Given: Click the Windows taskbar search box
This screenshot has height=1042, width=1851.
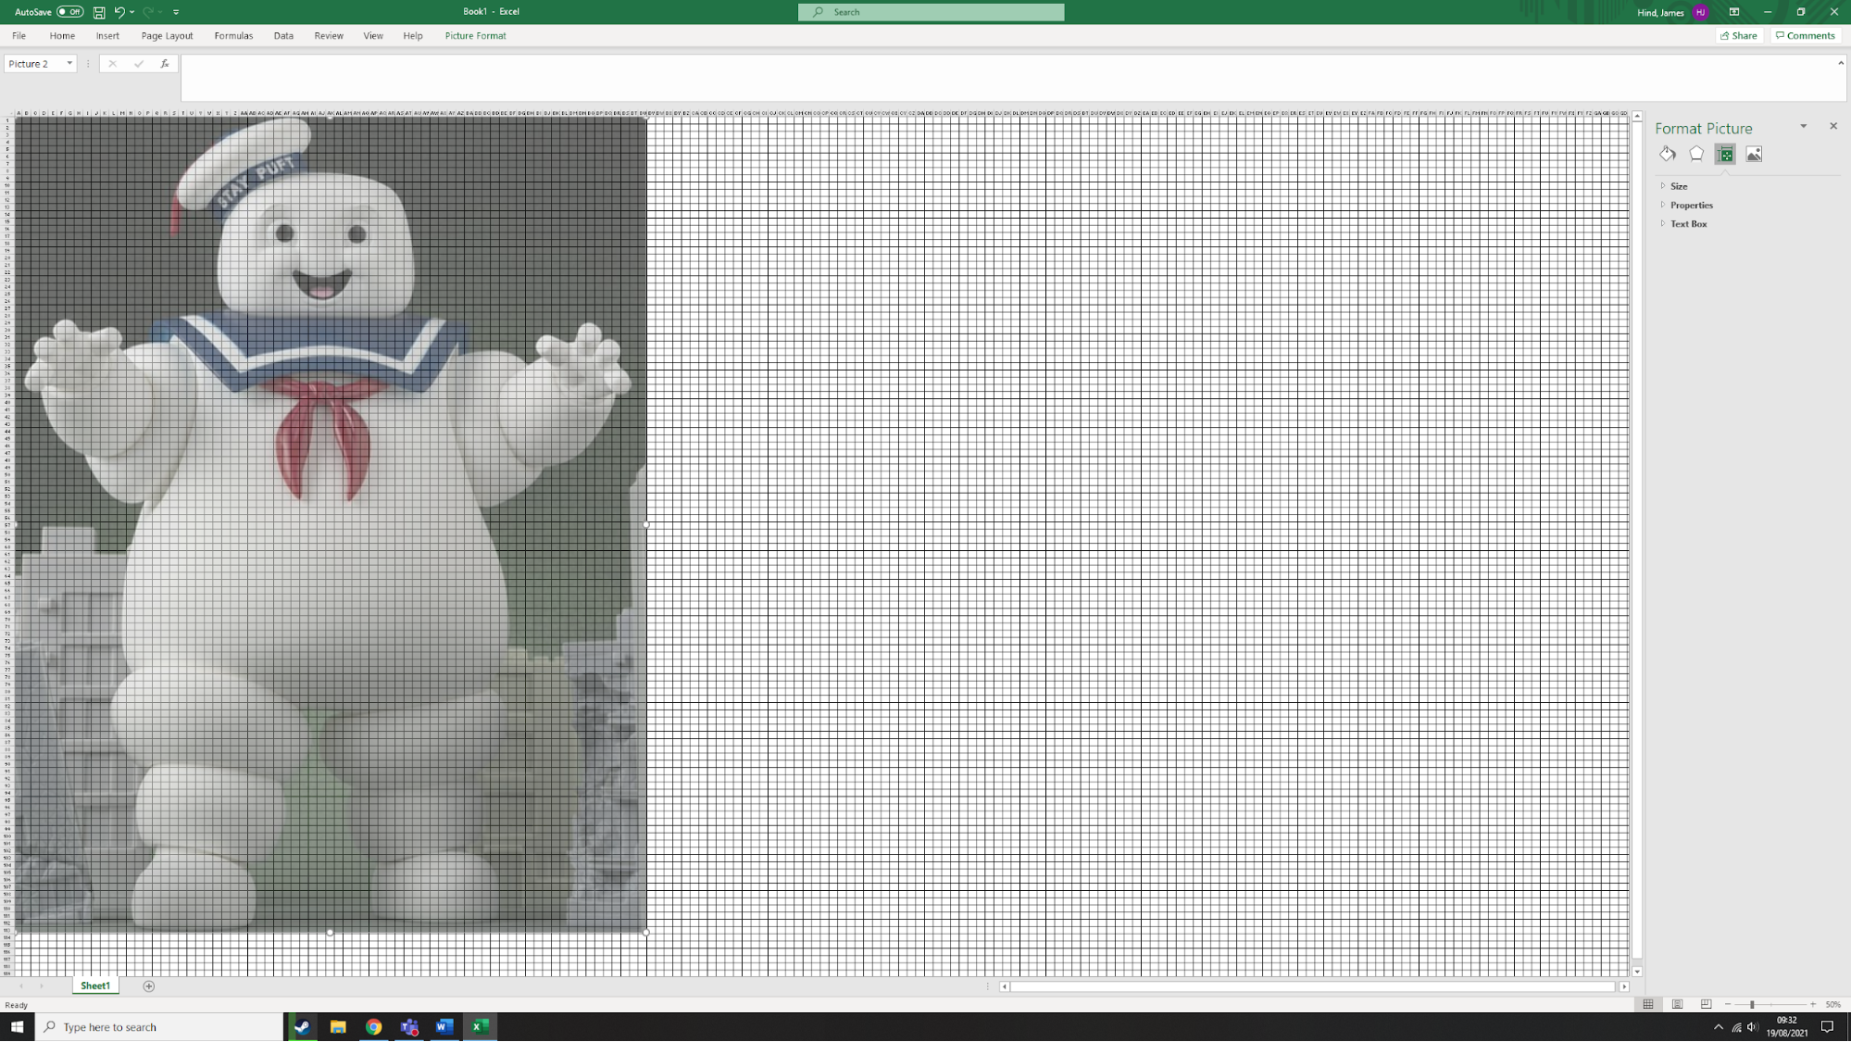Looking at the screenshot, I should coord(159,1027).
